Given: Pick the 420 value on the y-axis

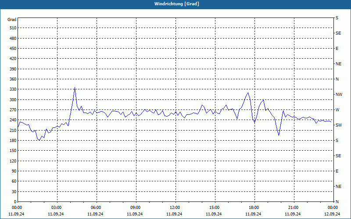Looking at the screenshot, I should (13, 59).
